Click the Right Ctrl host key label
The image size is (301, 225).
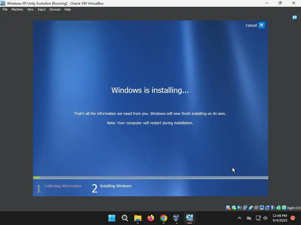click(x=294, y=208)
